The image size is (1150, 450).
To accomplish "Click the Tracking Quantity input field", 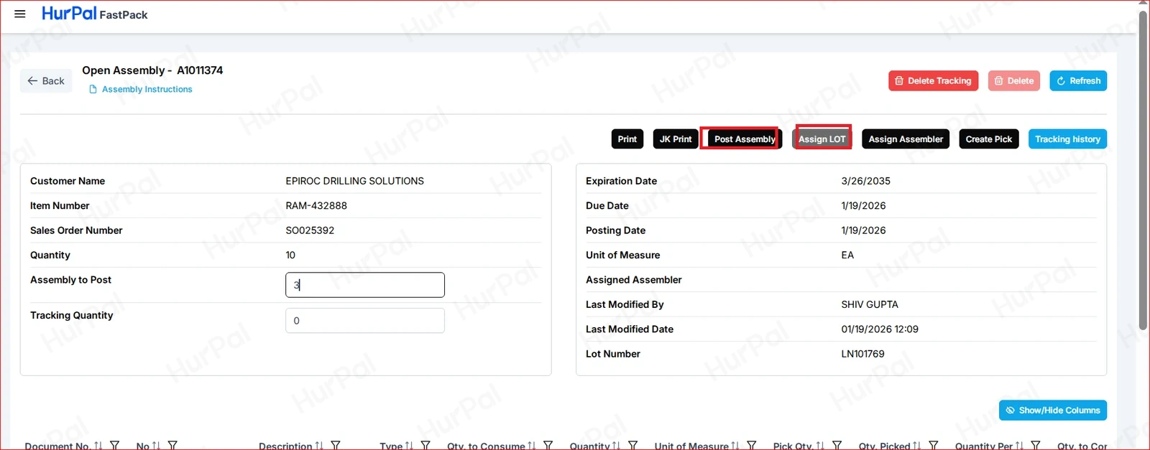I will pos(365,321).
